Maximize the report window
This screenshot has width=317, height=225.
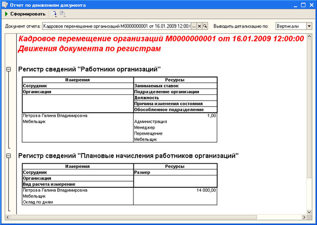click(x=303, y=5)
